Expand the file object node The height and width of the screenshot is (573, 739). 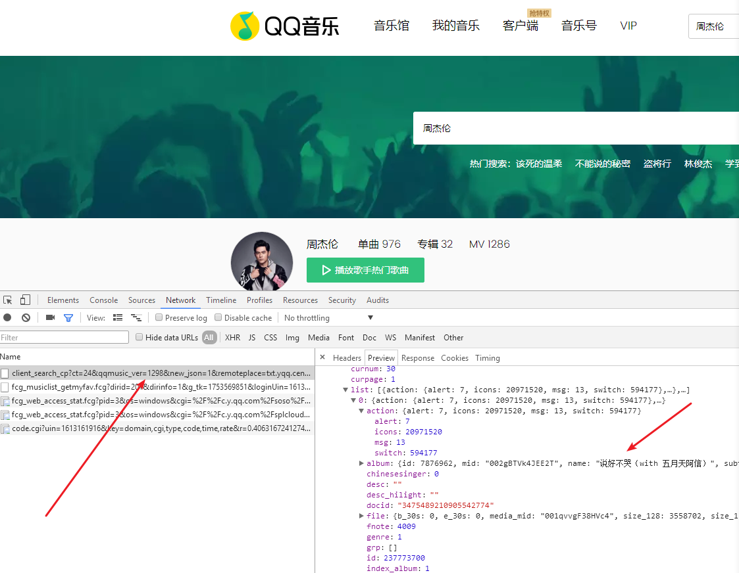[361, 516]
